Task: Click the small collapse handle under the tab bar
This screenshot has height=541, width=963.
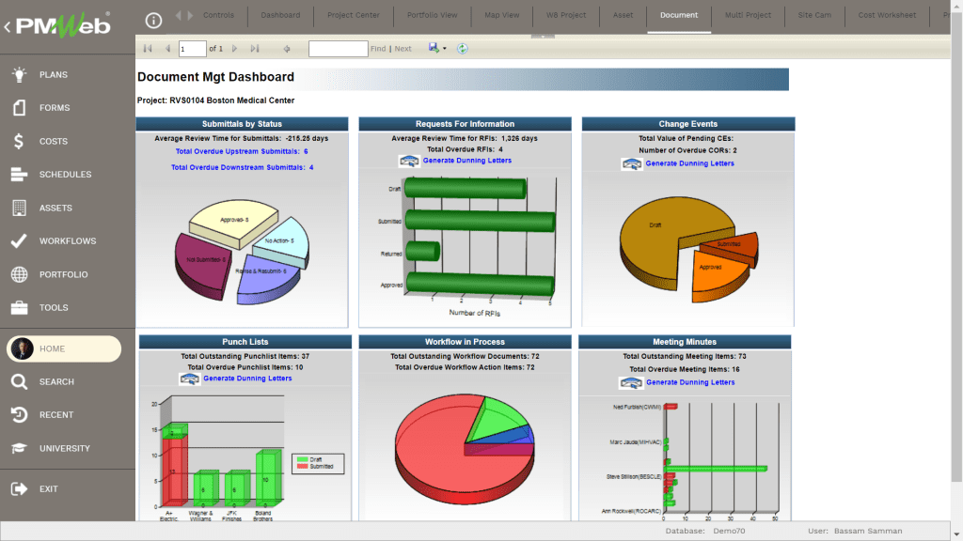Action: [x=542, y=37]
